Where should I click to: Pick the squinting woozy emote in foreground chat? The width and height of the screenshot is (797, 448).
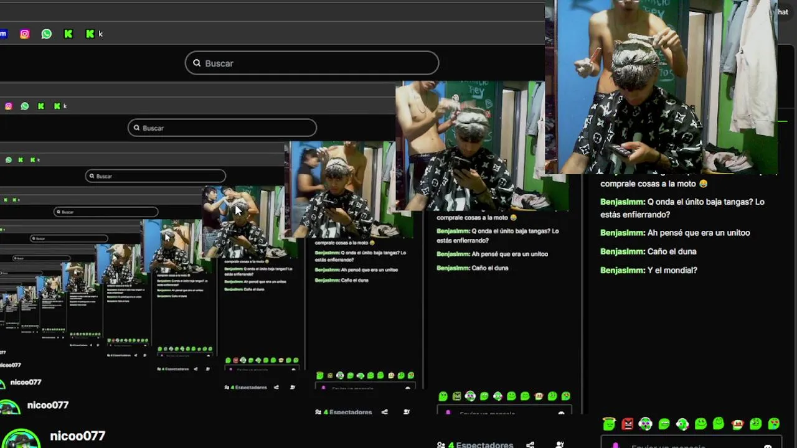[x=755, y=424]
